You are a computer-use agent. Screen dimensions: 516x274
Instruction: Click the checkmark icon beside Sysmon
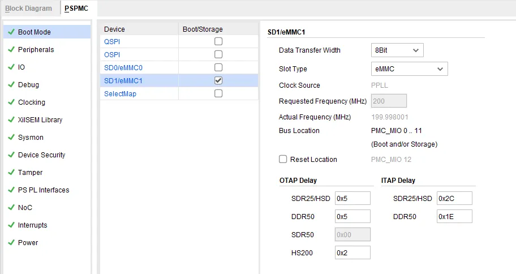pos(11,138)
